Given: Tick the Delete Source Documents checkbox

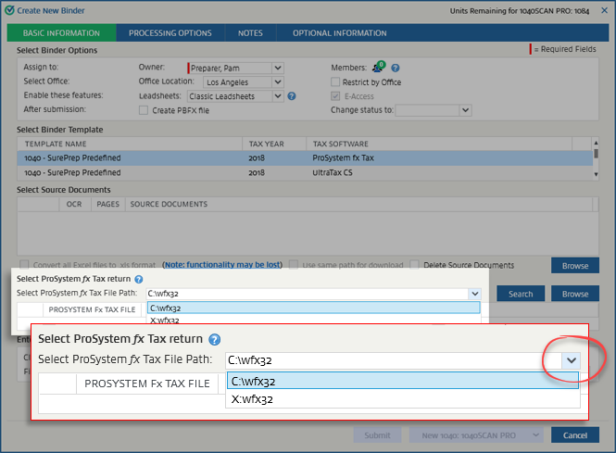Looking at the screenshot, I should (416, 265).
